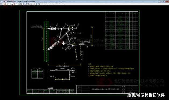
Task: Click the 1:25 scale value in the title block
Action: [x=132, y=90]
